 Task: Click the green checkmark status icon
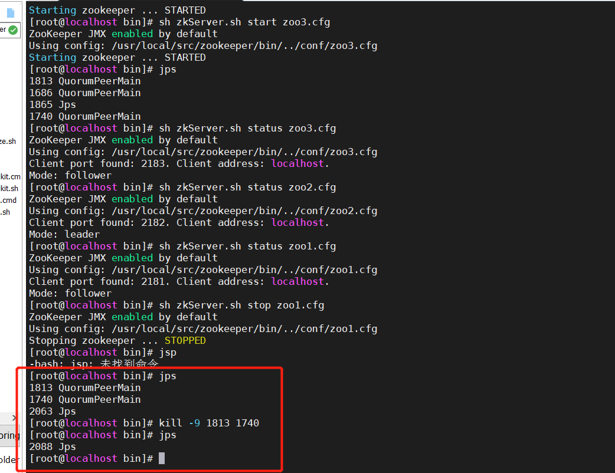point(13,29)
